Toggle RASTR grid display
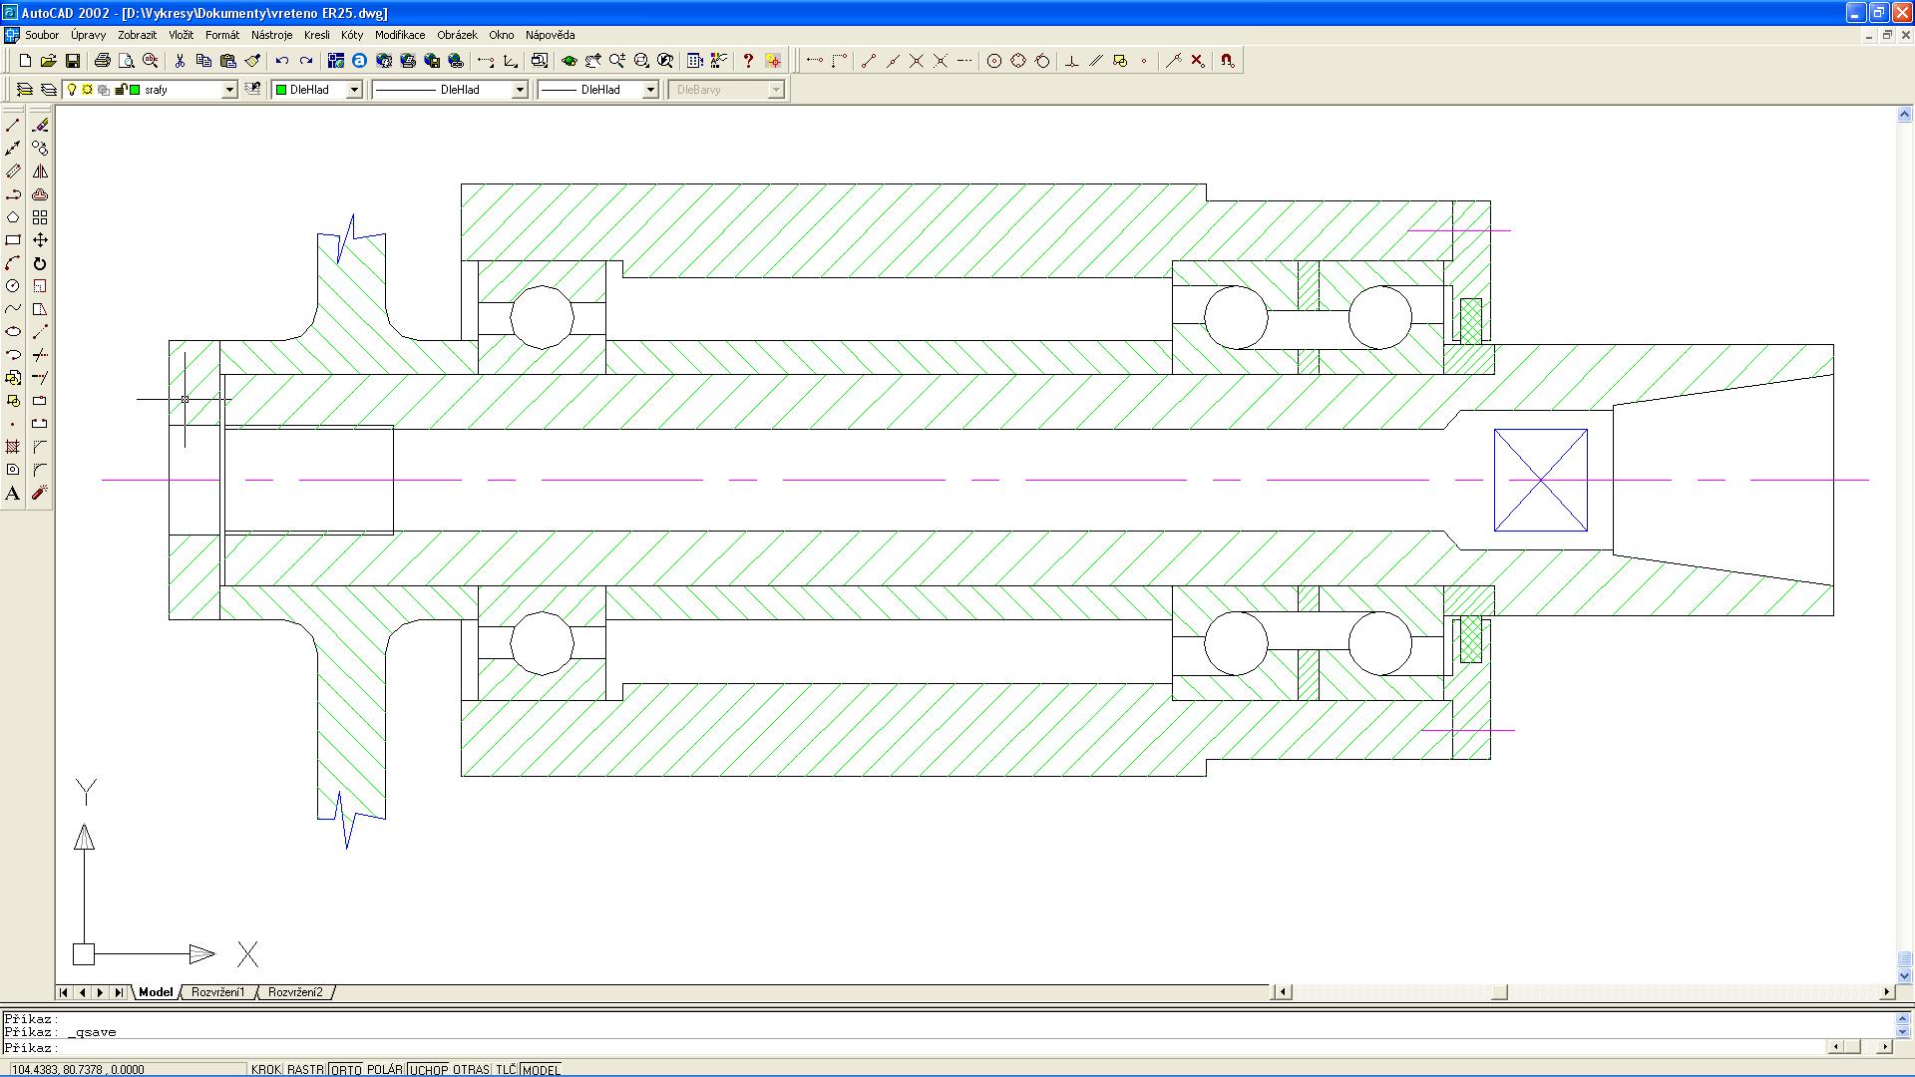Image resolution: width=1915 pixels, height=1077 pixels. click(305, 1070)
